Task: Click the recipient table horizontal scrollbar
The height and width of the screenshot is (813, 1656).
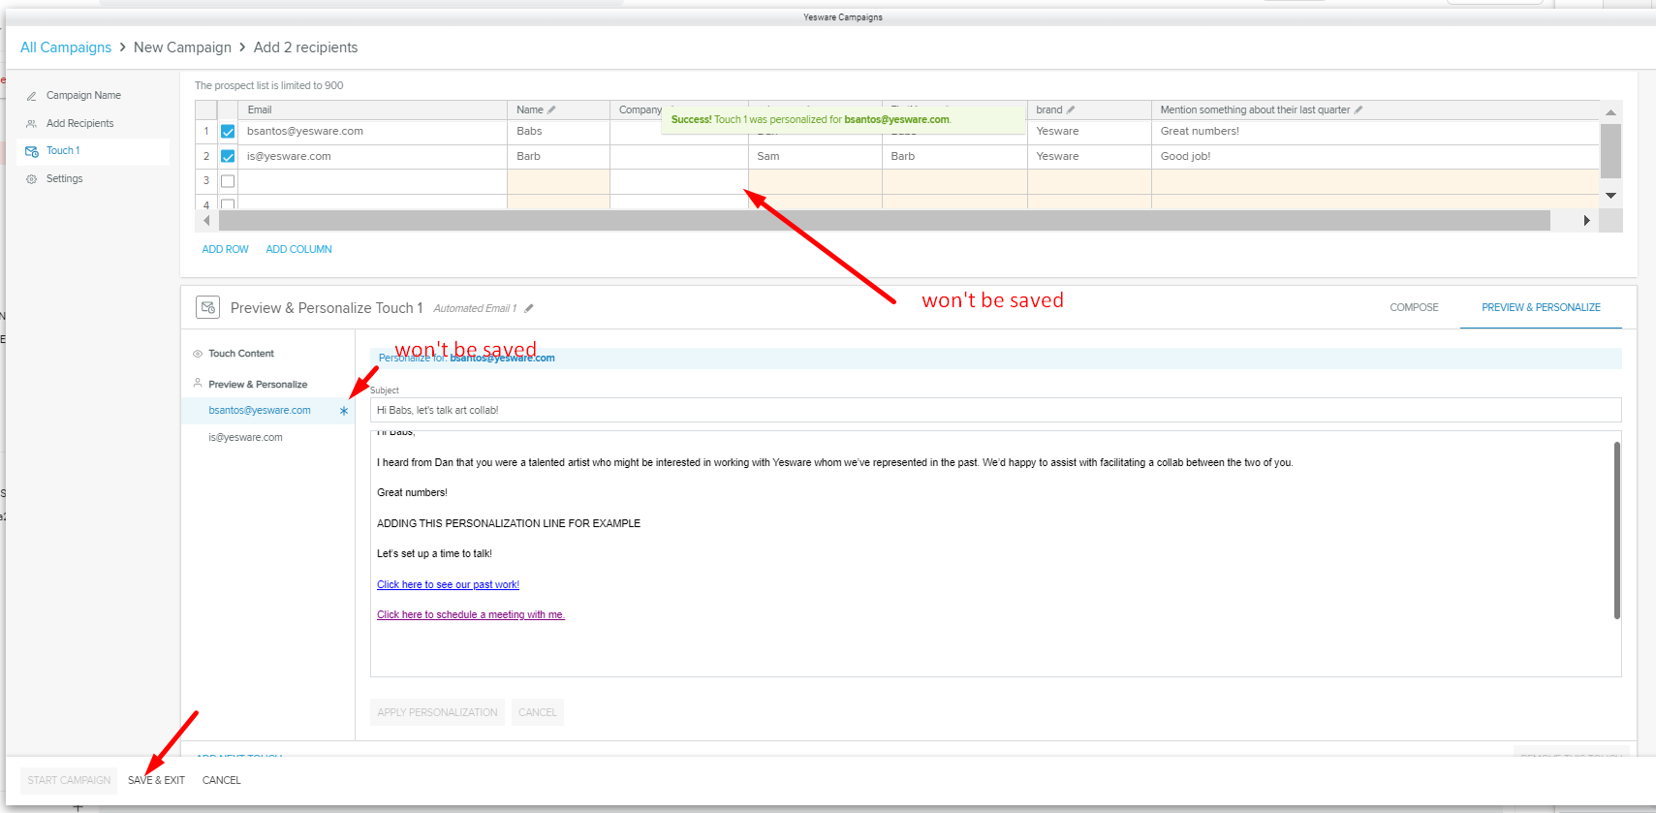Action: [x=884, y=221]
